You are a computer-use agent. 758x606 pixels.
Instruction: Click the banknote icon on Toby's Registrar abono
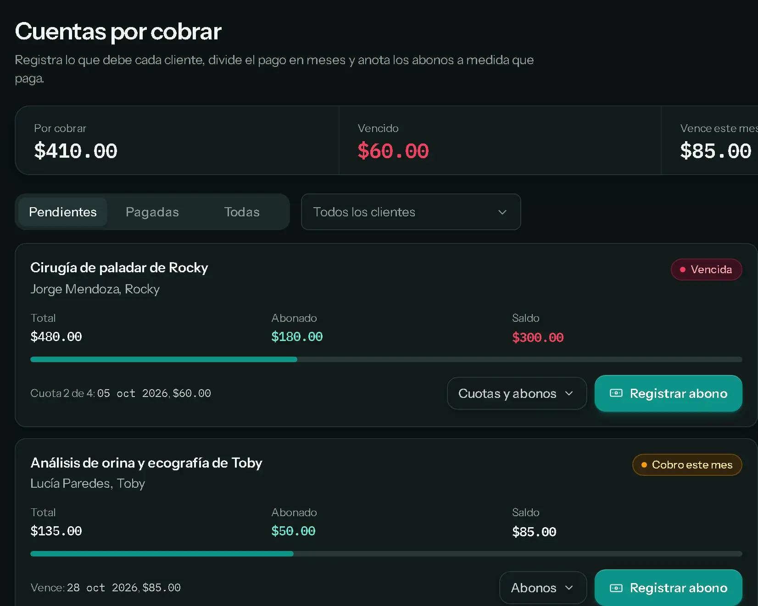616,588
